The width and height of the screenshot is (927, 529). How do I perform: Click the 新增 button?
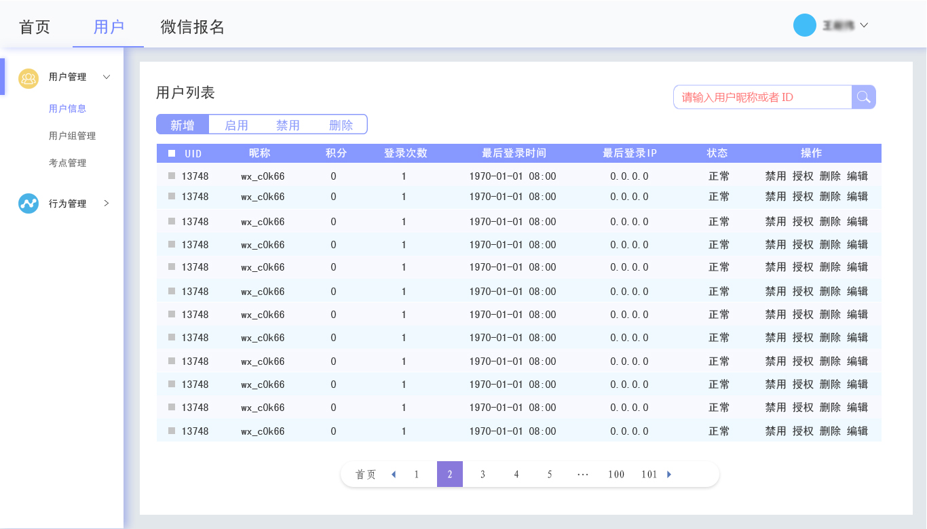[x=183, y=125]
